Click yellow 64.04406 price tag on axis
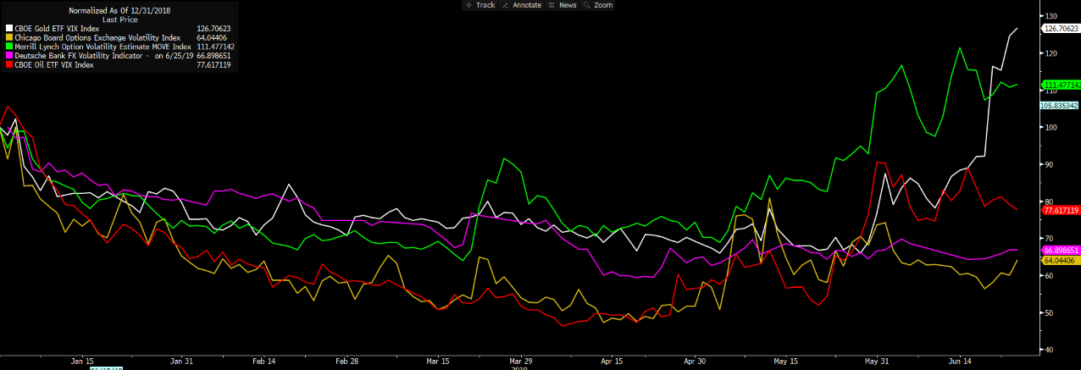 point(1060,261)
